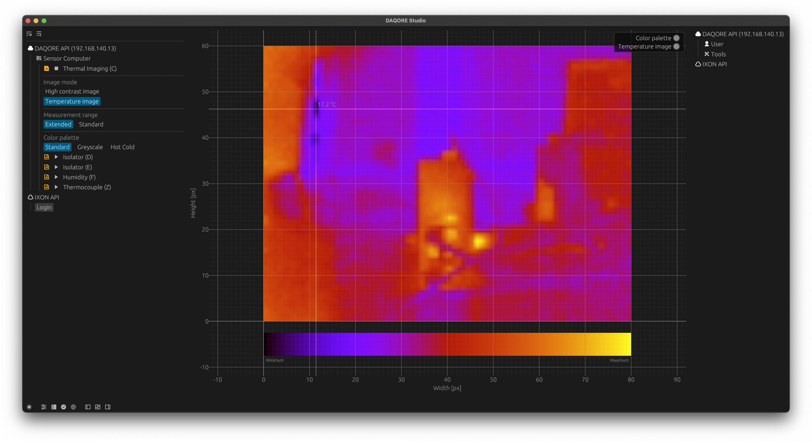
Task: Open the User item in the right panel
Action: [717, 44]
